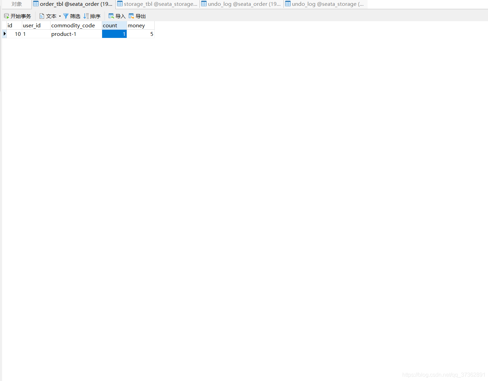Click table icon on undo_log @seata_storage tab
The height and width of the screenshot is (381, 488).
point(288,4)
